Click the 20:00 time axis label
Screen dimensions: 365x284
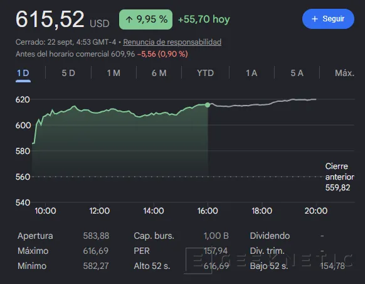pos(316,210)
